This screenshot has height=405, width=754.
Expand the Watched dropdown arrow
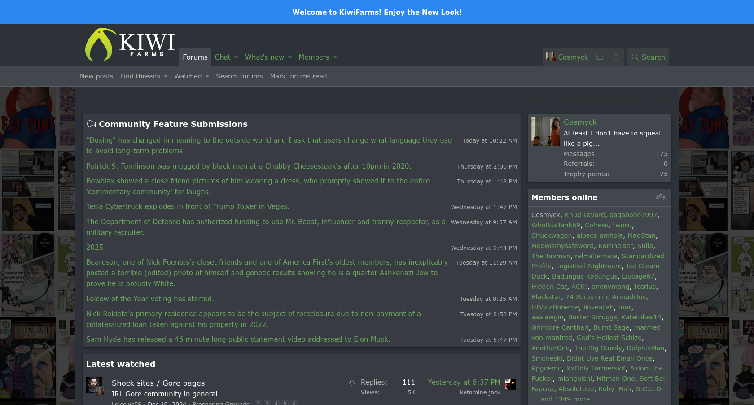click(x=207, y=77)
